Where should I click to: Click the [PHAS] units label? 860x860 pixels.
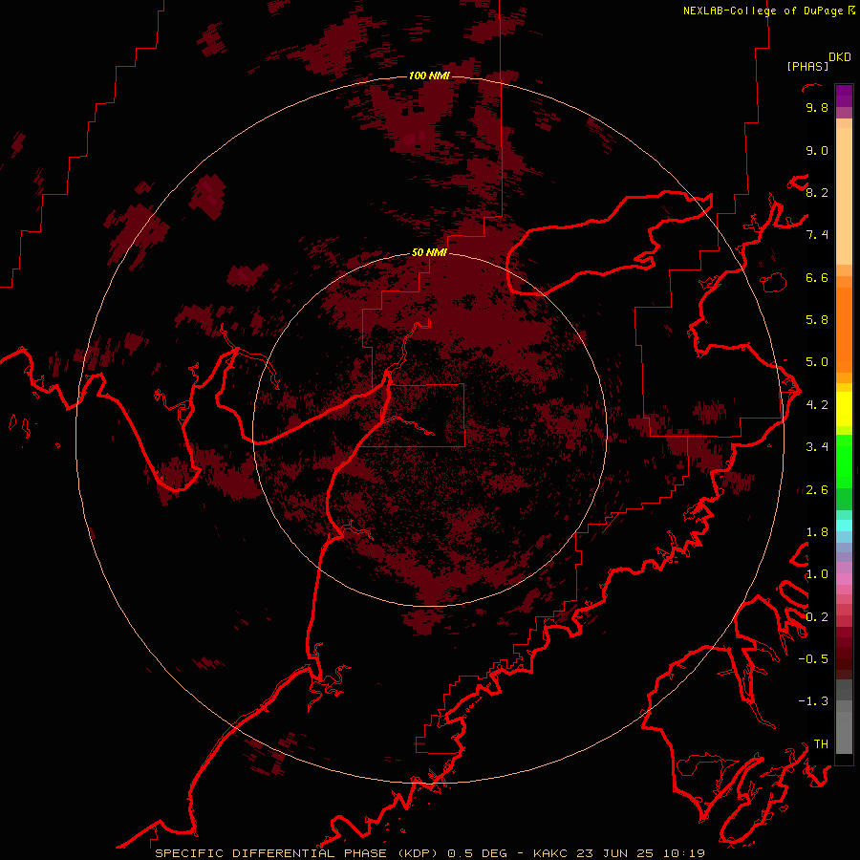pos(807,66)
